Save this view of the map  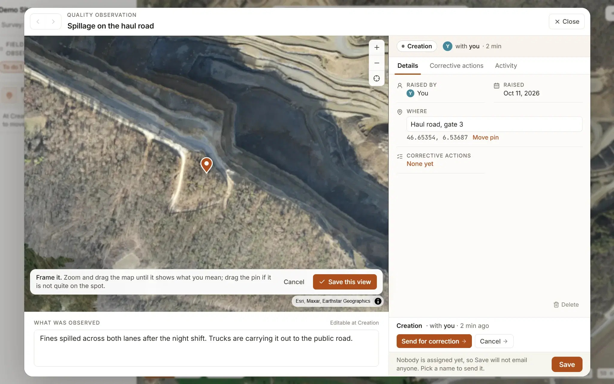click(345, 282)
